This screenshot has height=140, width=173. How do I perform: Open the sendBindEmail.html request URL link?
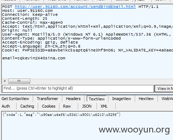click(75, 6)
